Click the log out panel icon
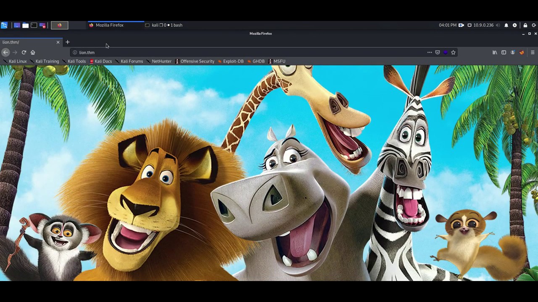The height and width of the screenshot is (302, 538). (534, 25)
